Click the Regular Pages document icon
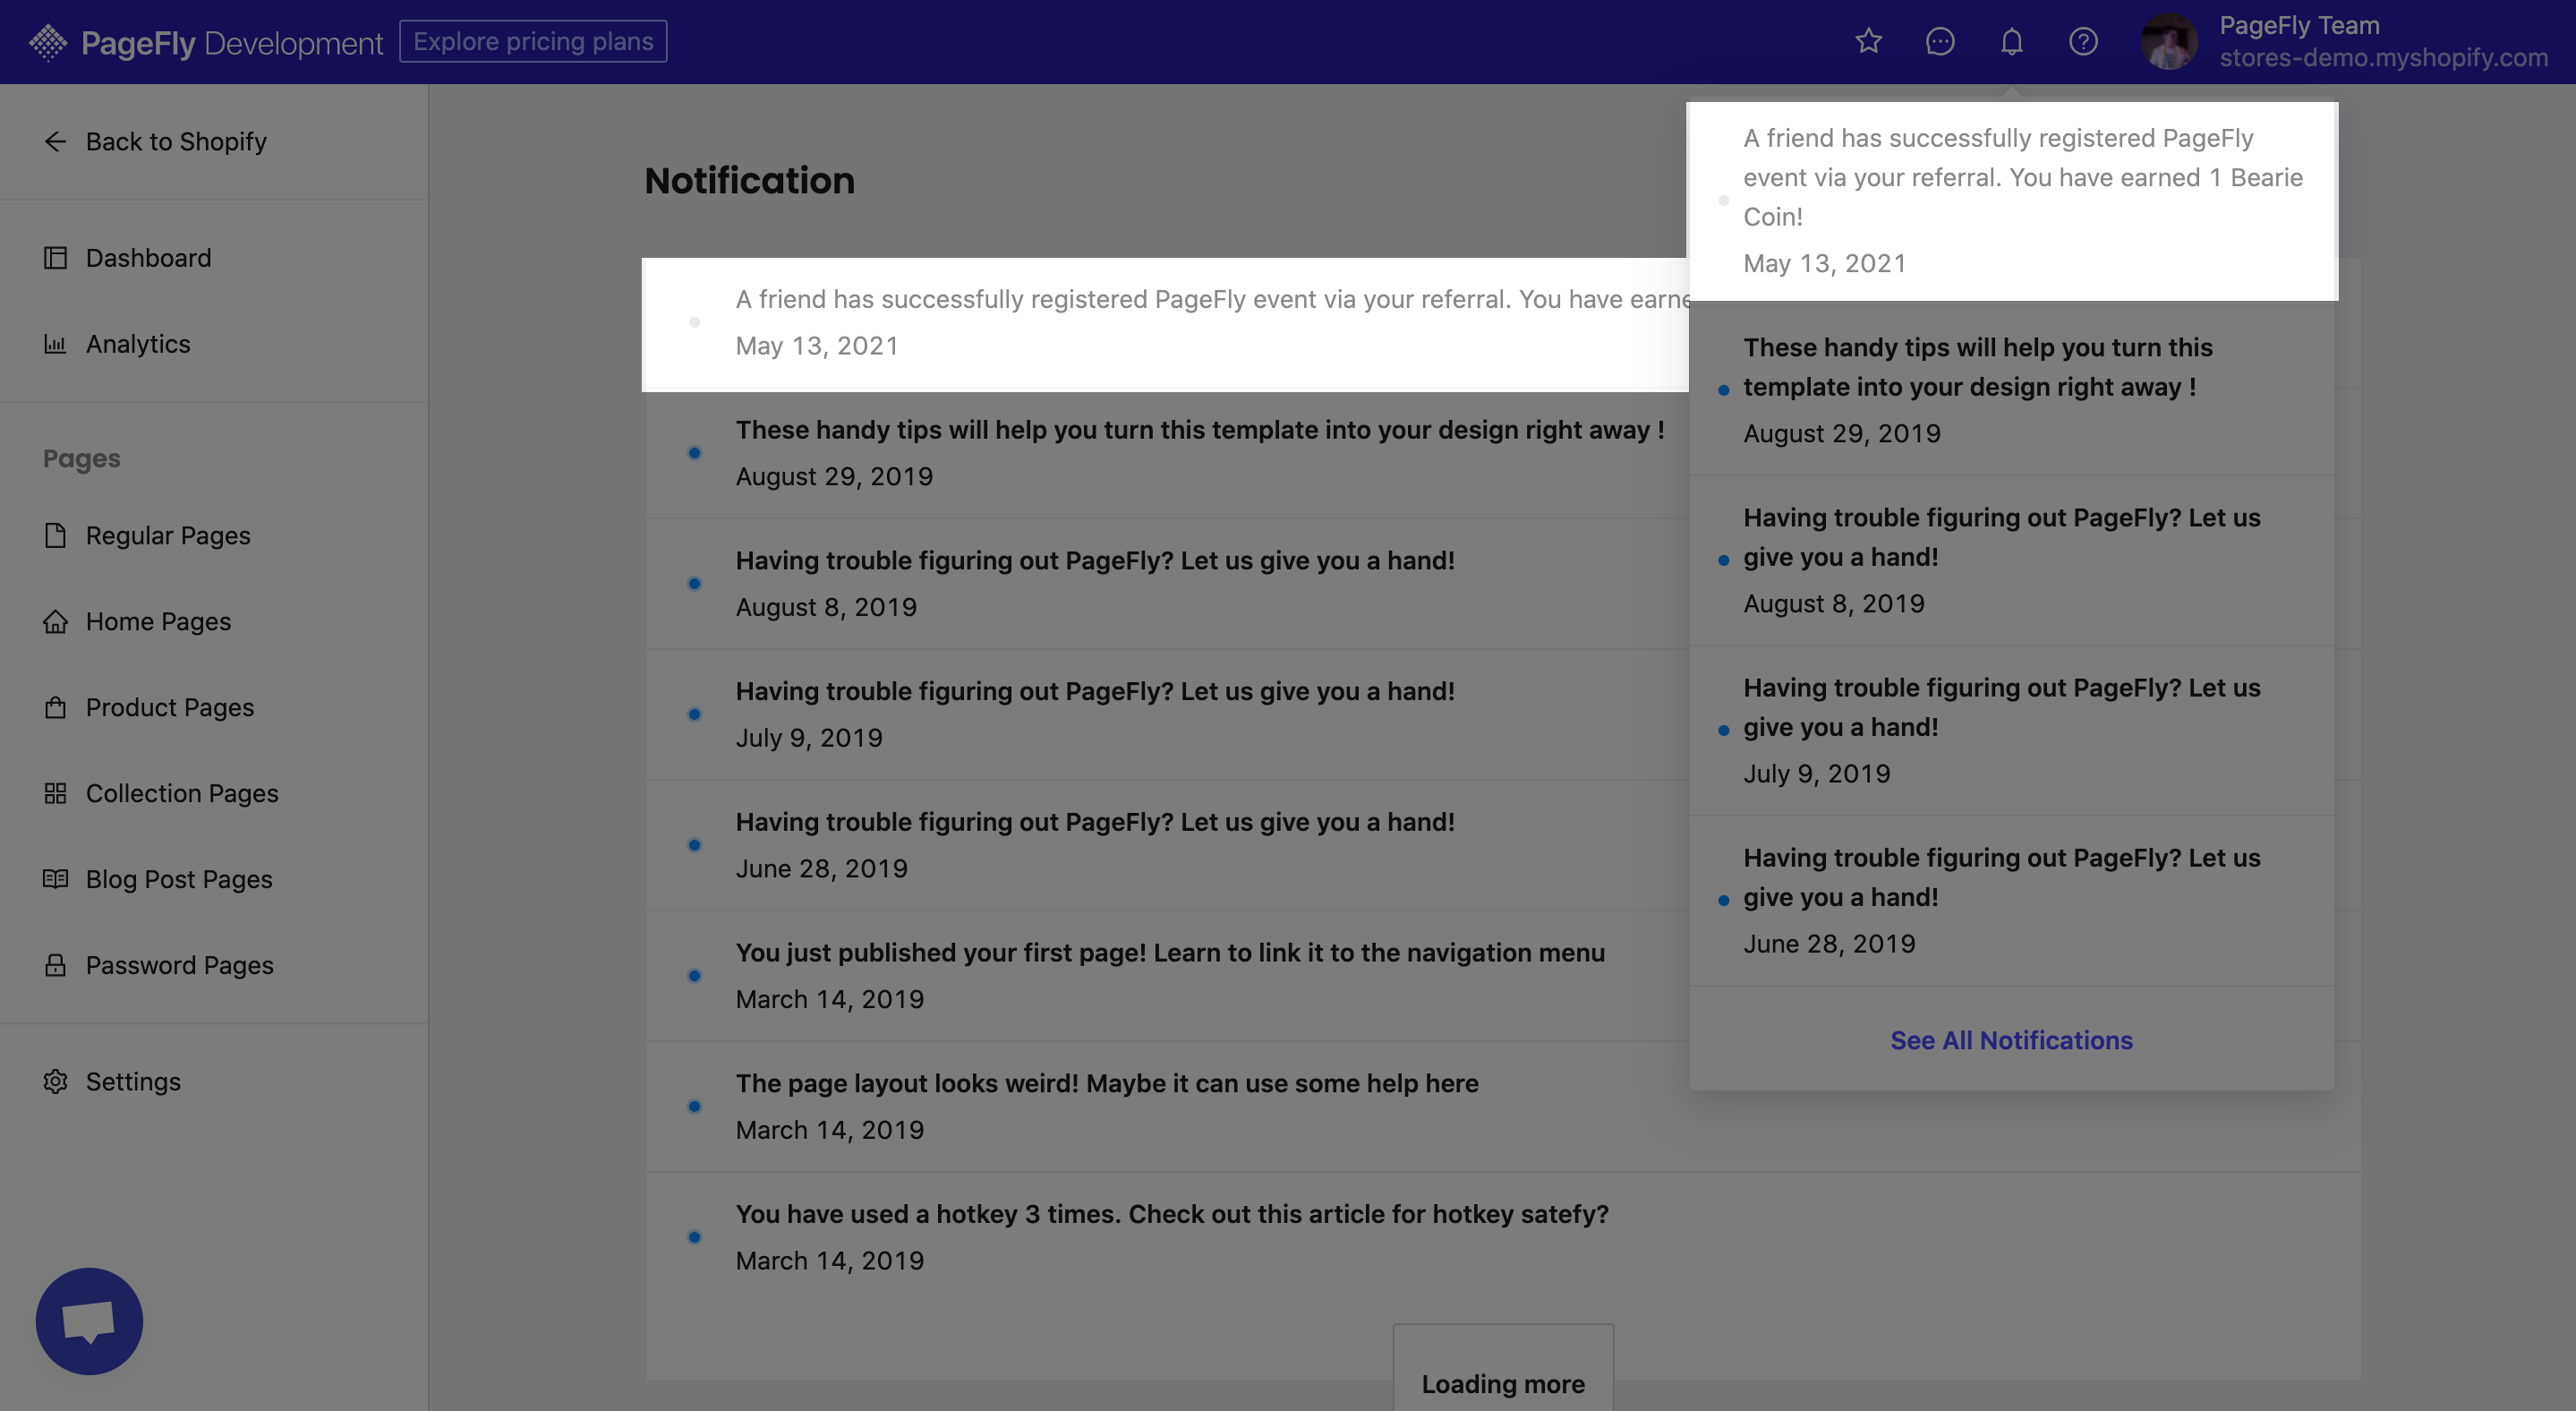 pos(55,535)
